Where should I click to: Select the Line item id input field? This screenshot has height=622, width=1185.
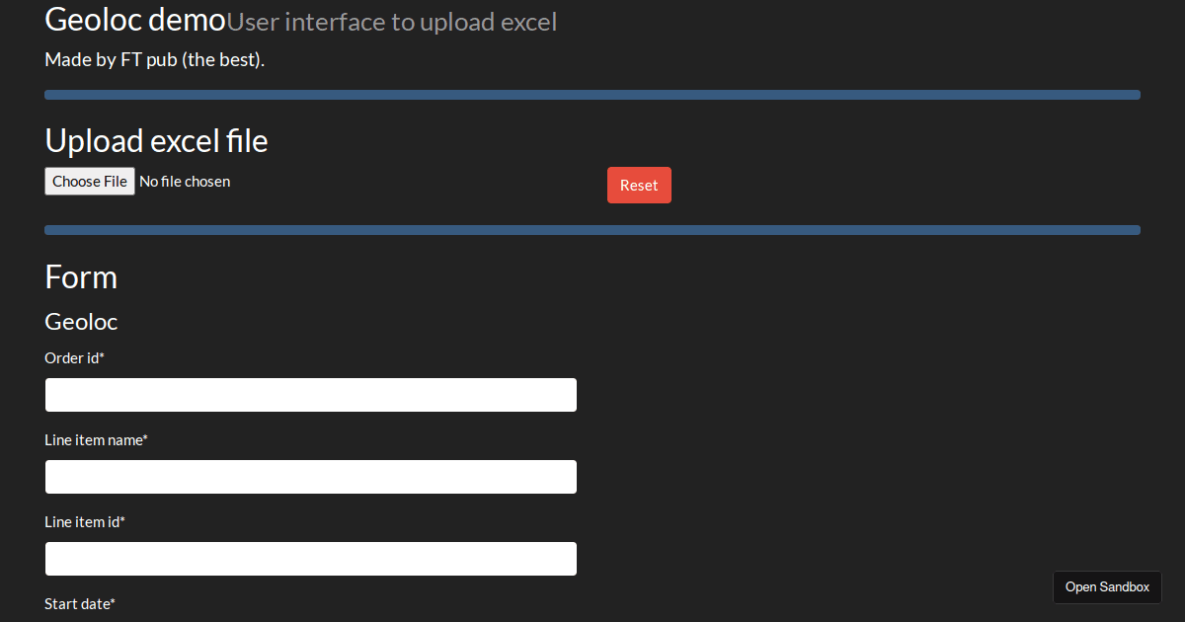pos(310,558)
